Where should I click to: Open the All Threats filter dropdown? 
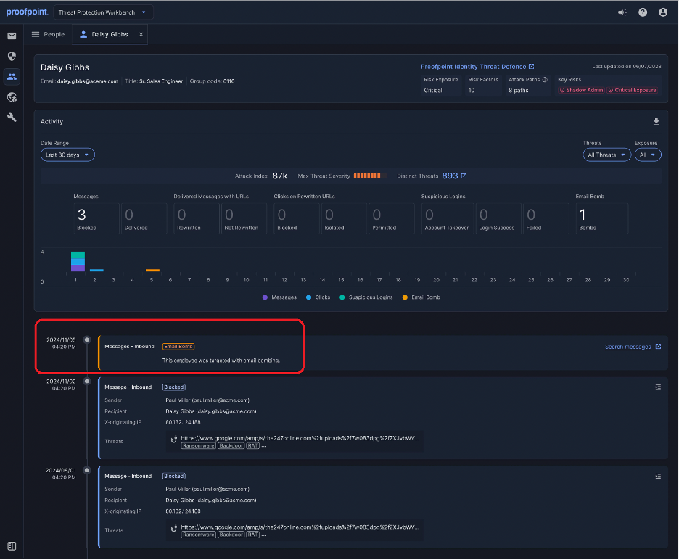click(x=606, y=155)
